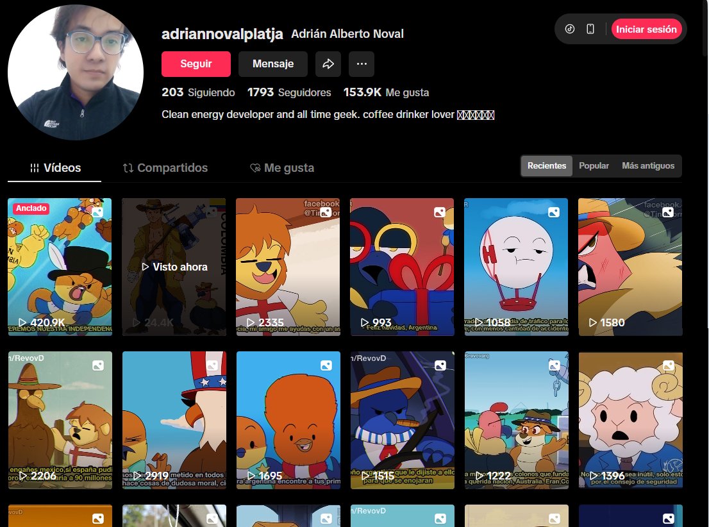Select the Recientes sort option

click(x=547, y=165)
